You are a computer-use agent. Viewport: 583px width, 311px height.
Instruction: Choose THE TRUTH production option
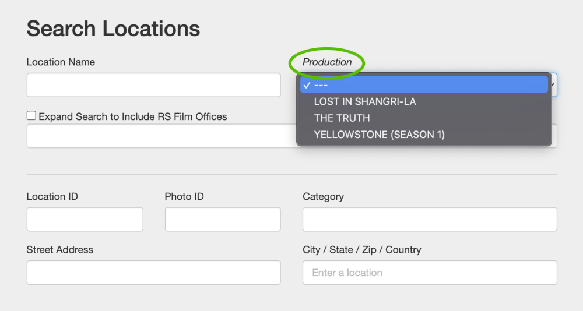(342, 118)
